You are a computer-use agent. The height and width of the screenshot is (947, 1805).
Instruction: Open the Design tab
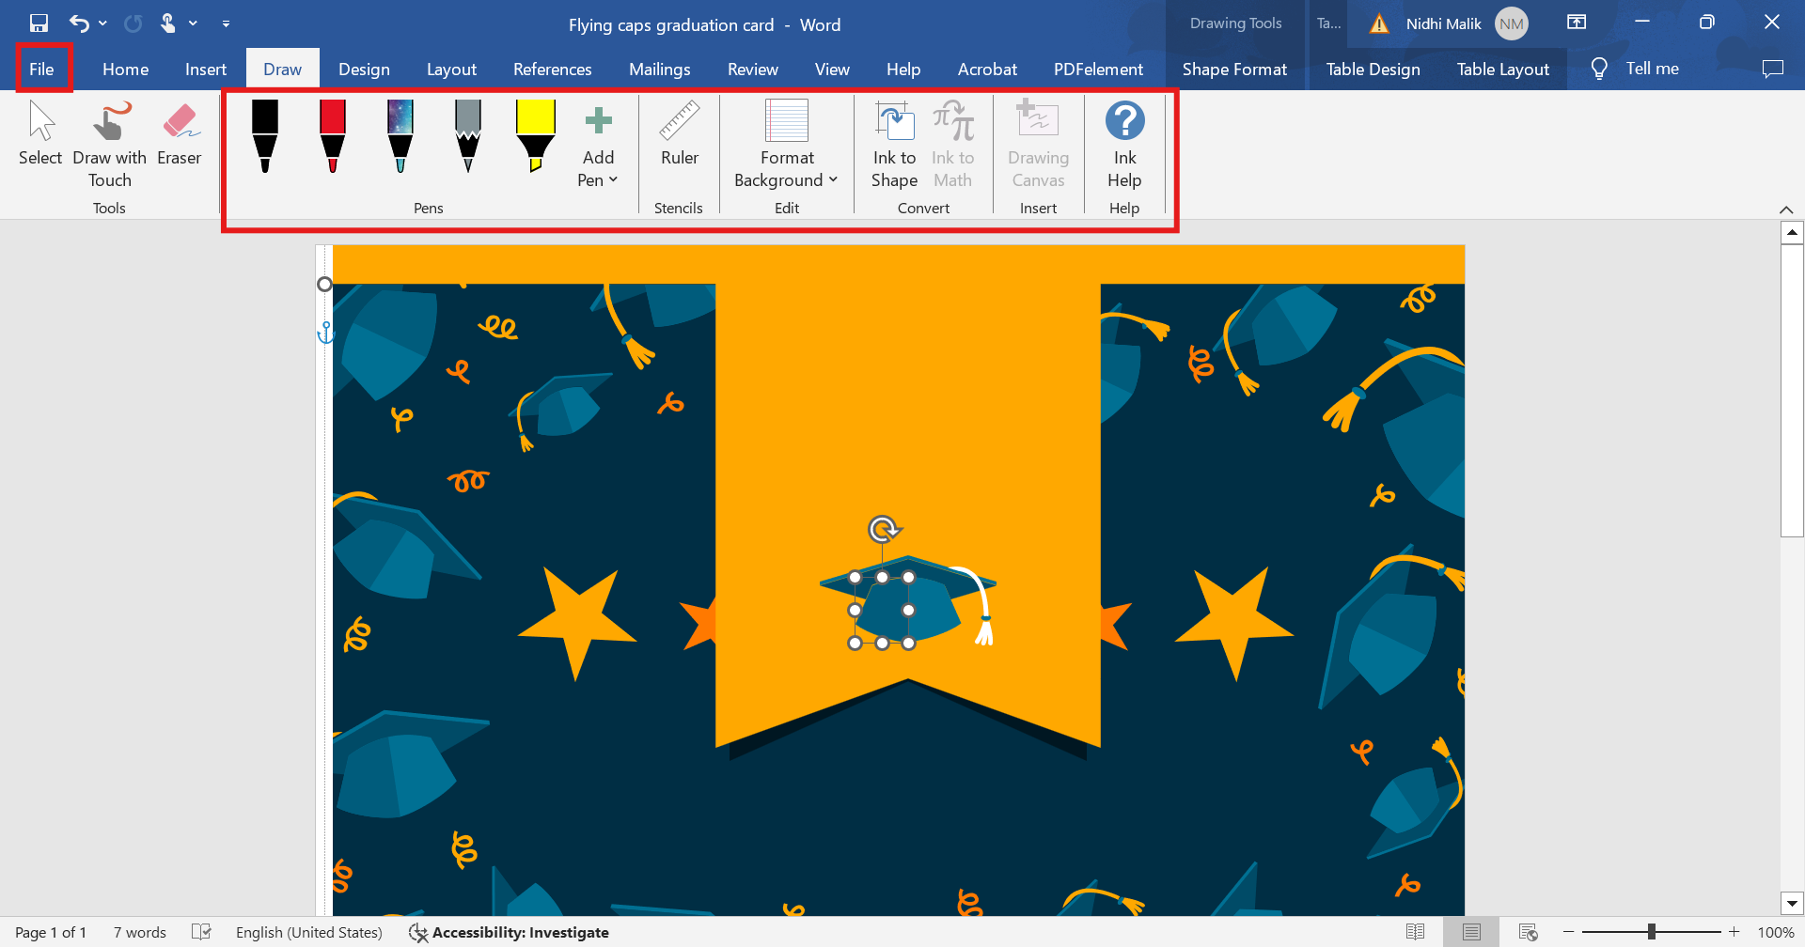(x=364, y=69)
